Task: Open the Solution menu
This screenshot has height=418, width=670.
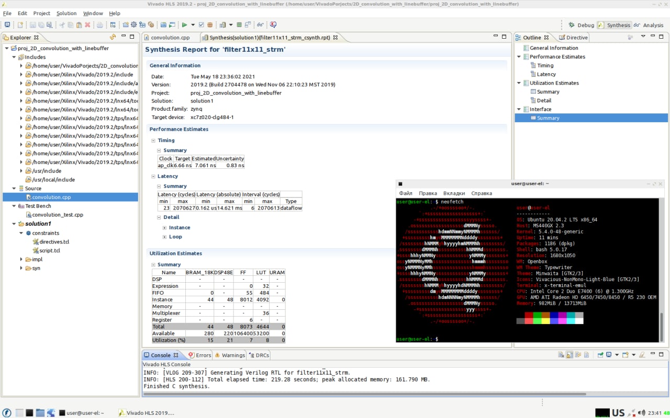Action: click(x=66, y=13)
